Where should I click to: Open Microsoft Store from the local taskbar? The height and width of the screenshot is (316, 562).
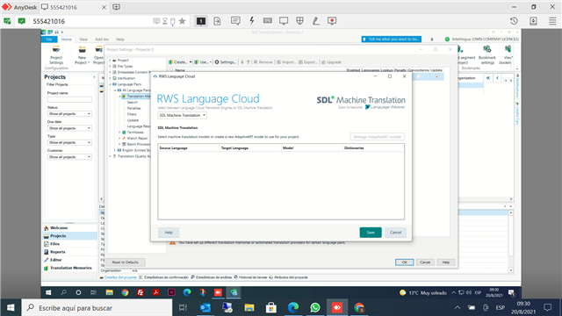(271, 307)
